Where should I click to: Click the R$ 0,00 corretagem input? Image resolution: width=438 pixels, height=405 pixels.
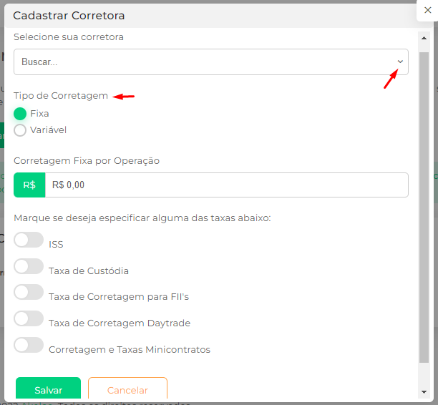227,185
